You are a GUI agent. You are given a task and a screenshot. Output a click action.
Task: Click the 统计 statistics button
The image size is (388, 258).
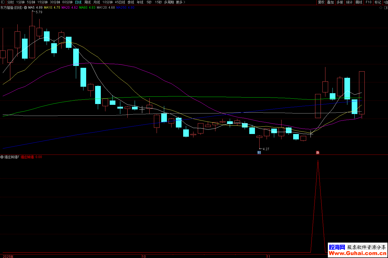pos(349,2)
